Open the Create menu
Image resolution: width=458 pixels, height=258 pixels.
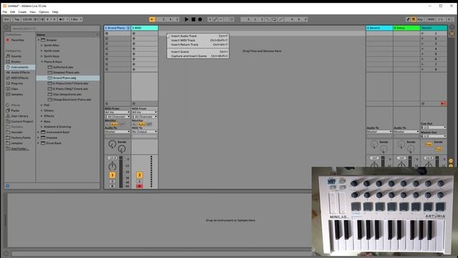[x=22, y=12]
